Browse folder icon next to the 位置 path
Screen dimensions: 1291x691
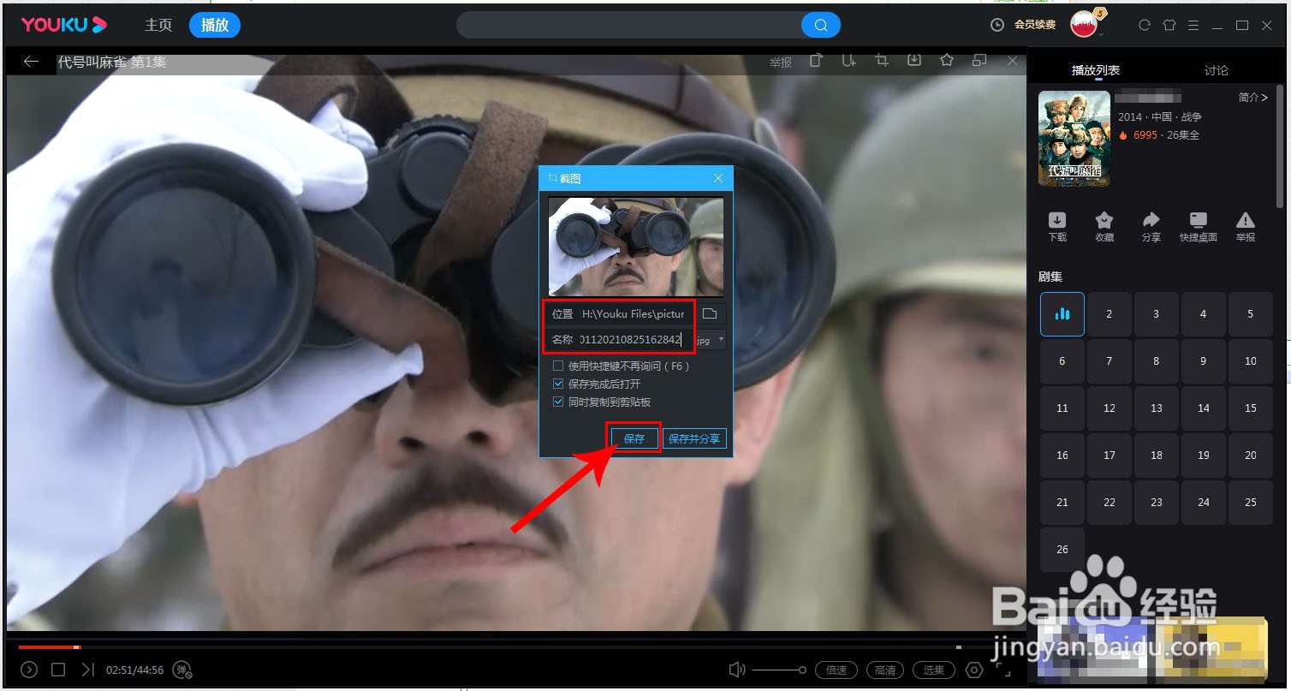[710, 313]
